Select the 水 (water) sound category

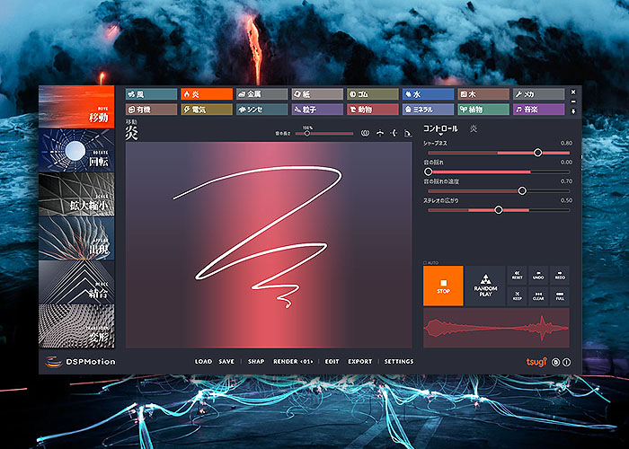(428, 93)
